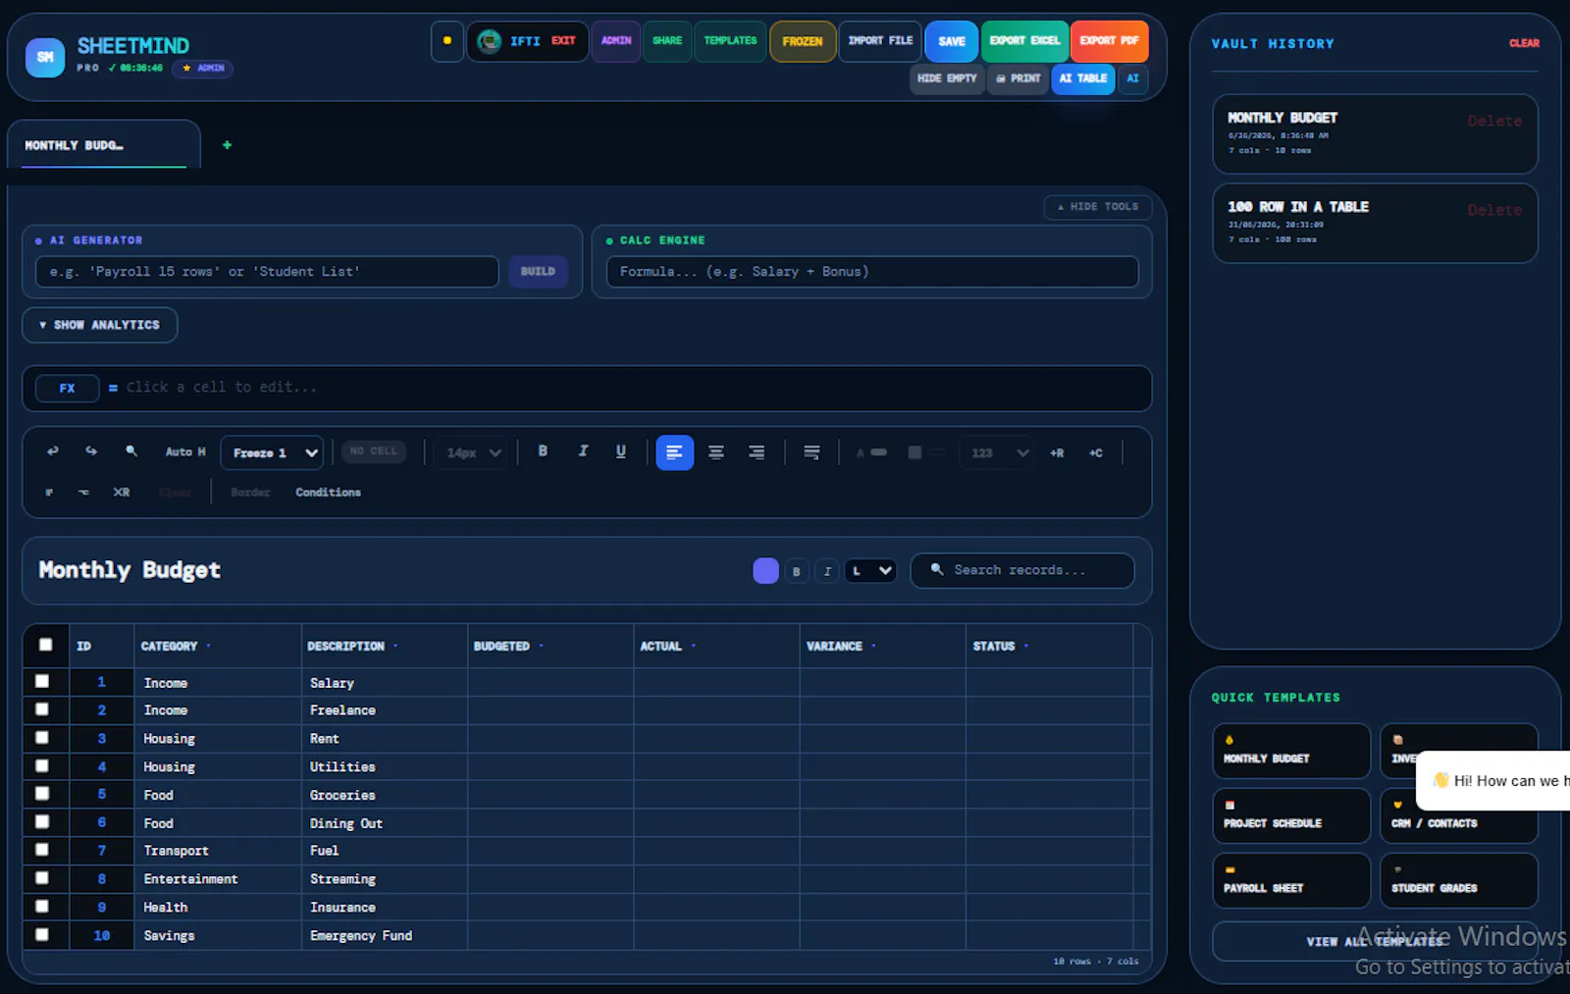
Task: Select the align left icon
Action: tap(674, 452)
